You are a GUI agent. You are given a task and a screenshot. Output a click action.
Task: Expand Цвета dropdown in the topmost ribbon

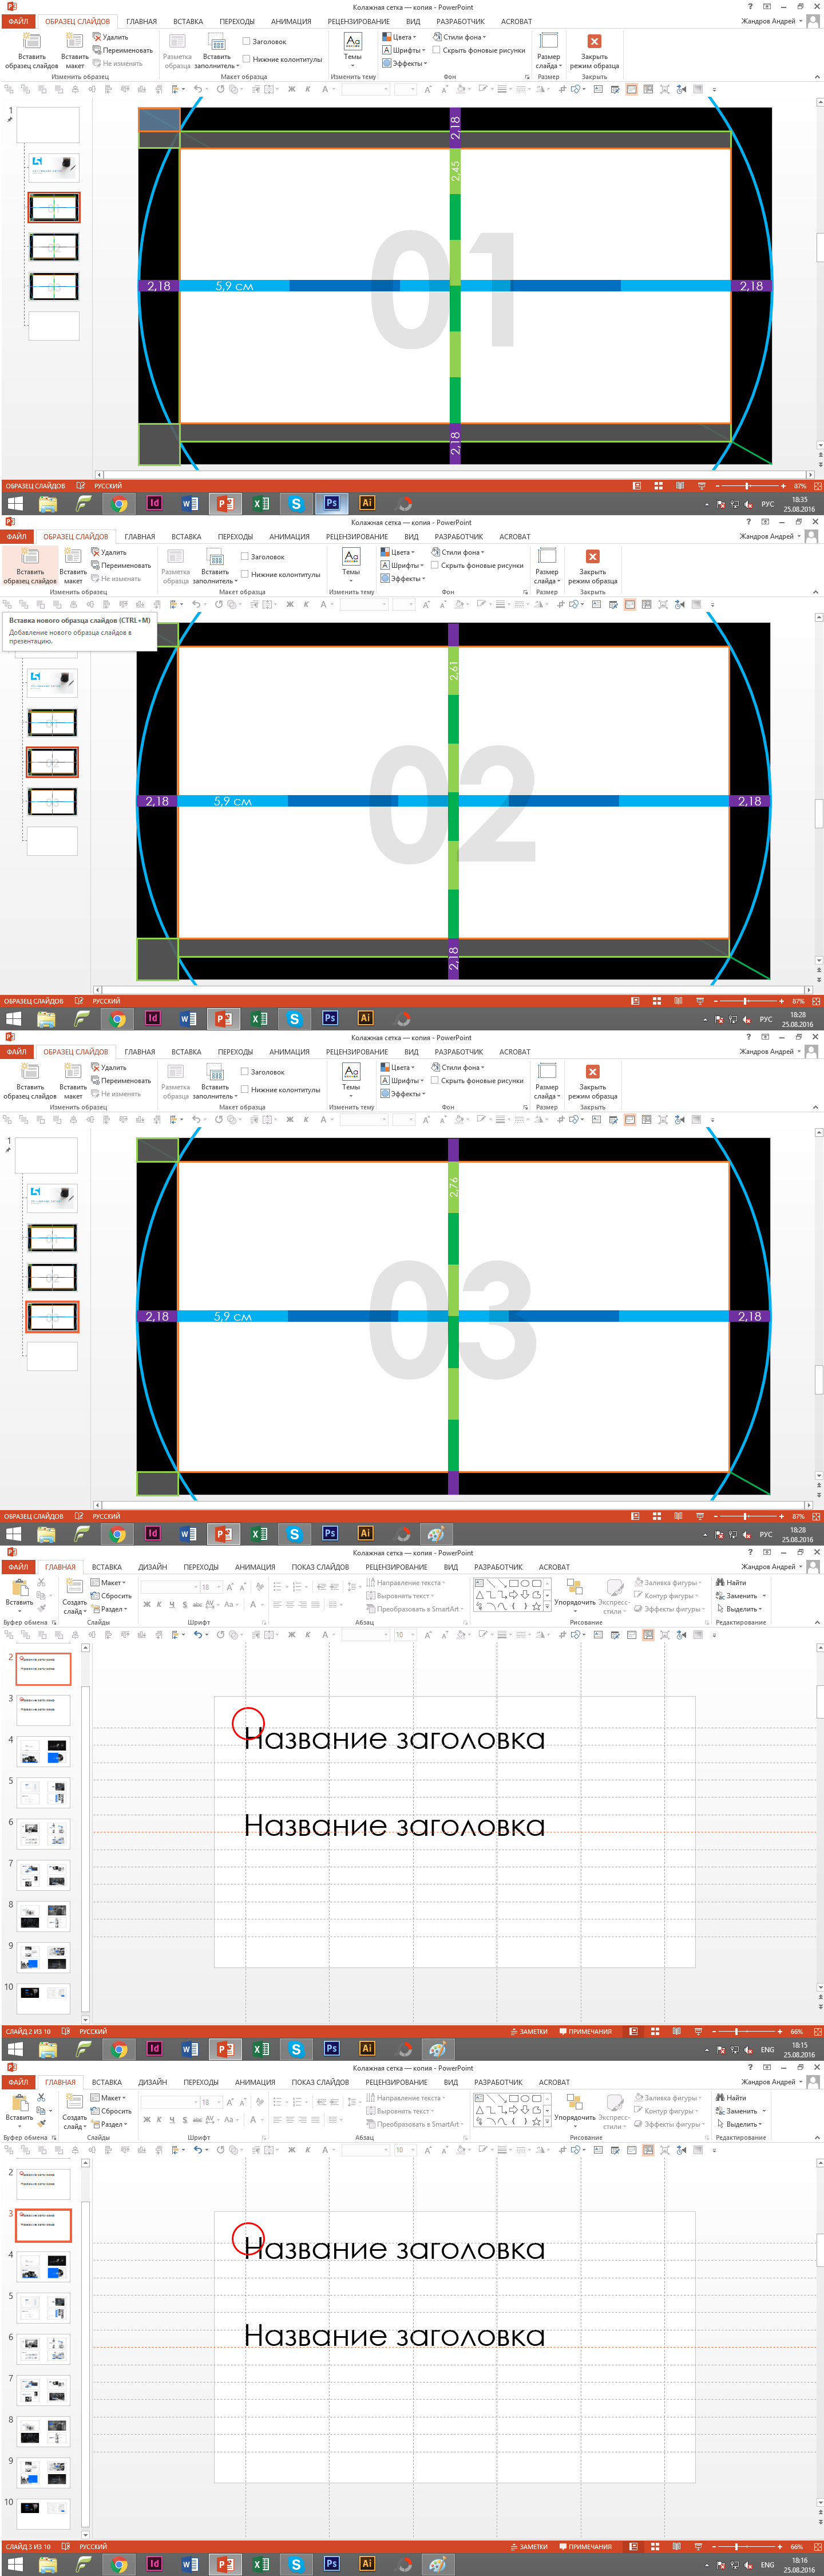coord(399,37)
